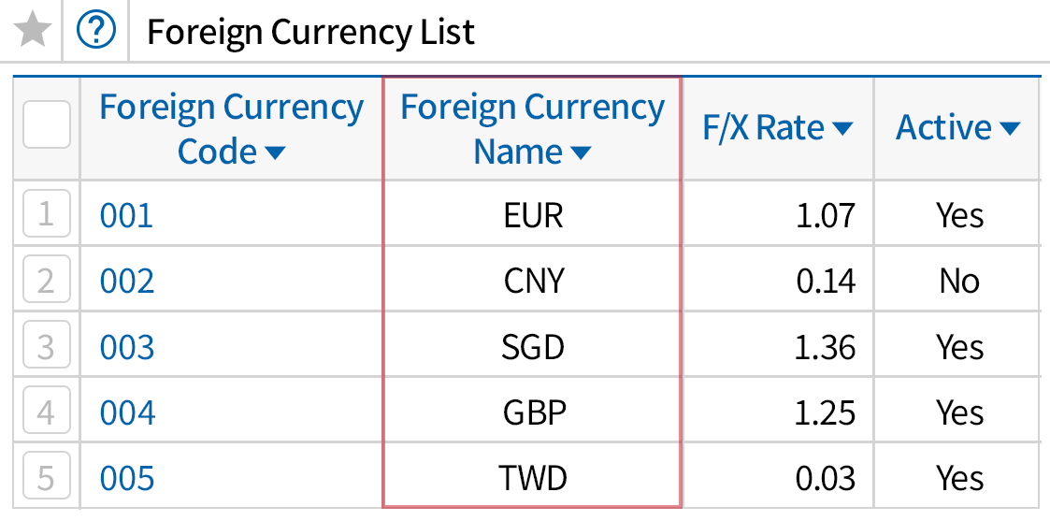The image size is (1050, 521).
Task: Select row number 3 box
Action: pyautogui.click(x=46, y=347)
